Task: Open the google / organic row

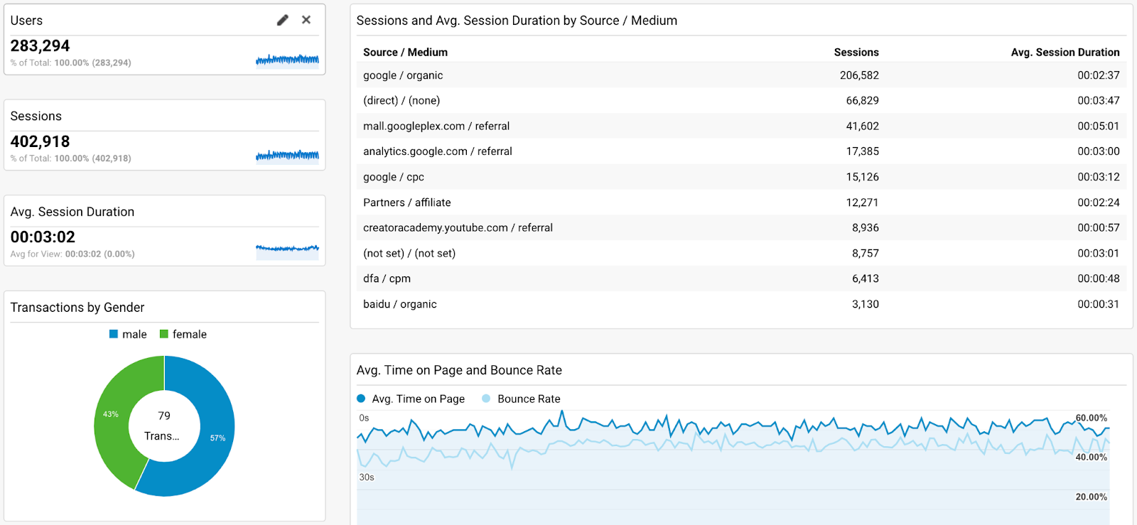Action: (403, 75)
